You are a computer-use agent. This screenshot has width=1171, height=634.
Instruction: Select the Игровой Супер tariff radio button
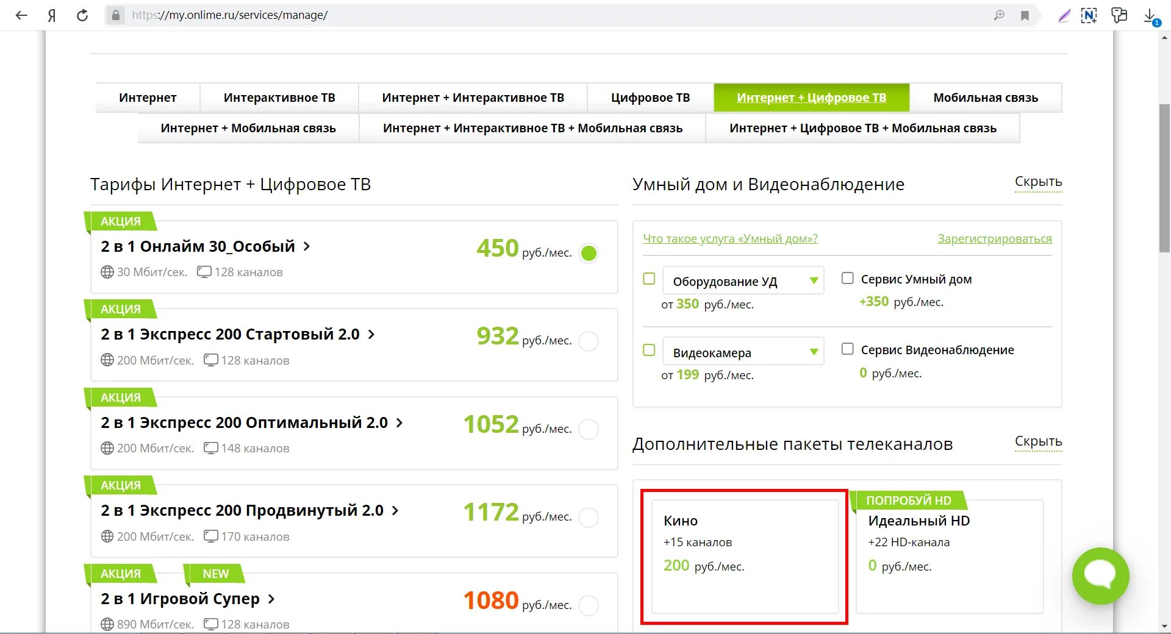pyautogui.click(x=589, y=605)
